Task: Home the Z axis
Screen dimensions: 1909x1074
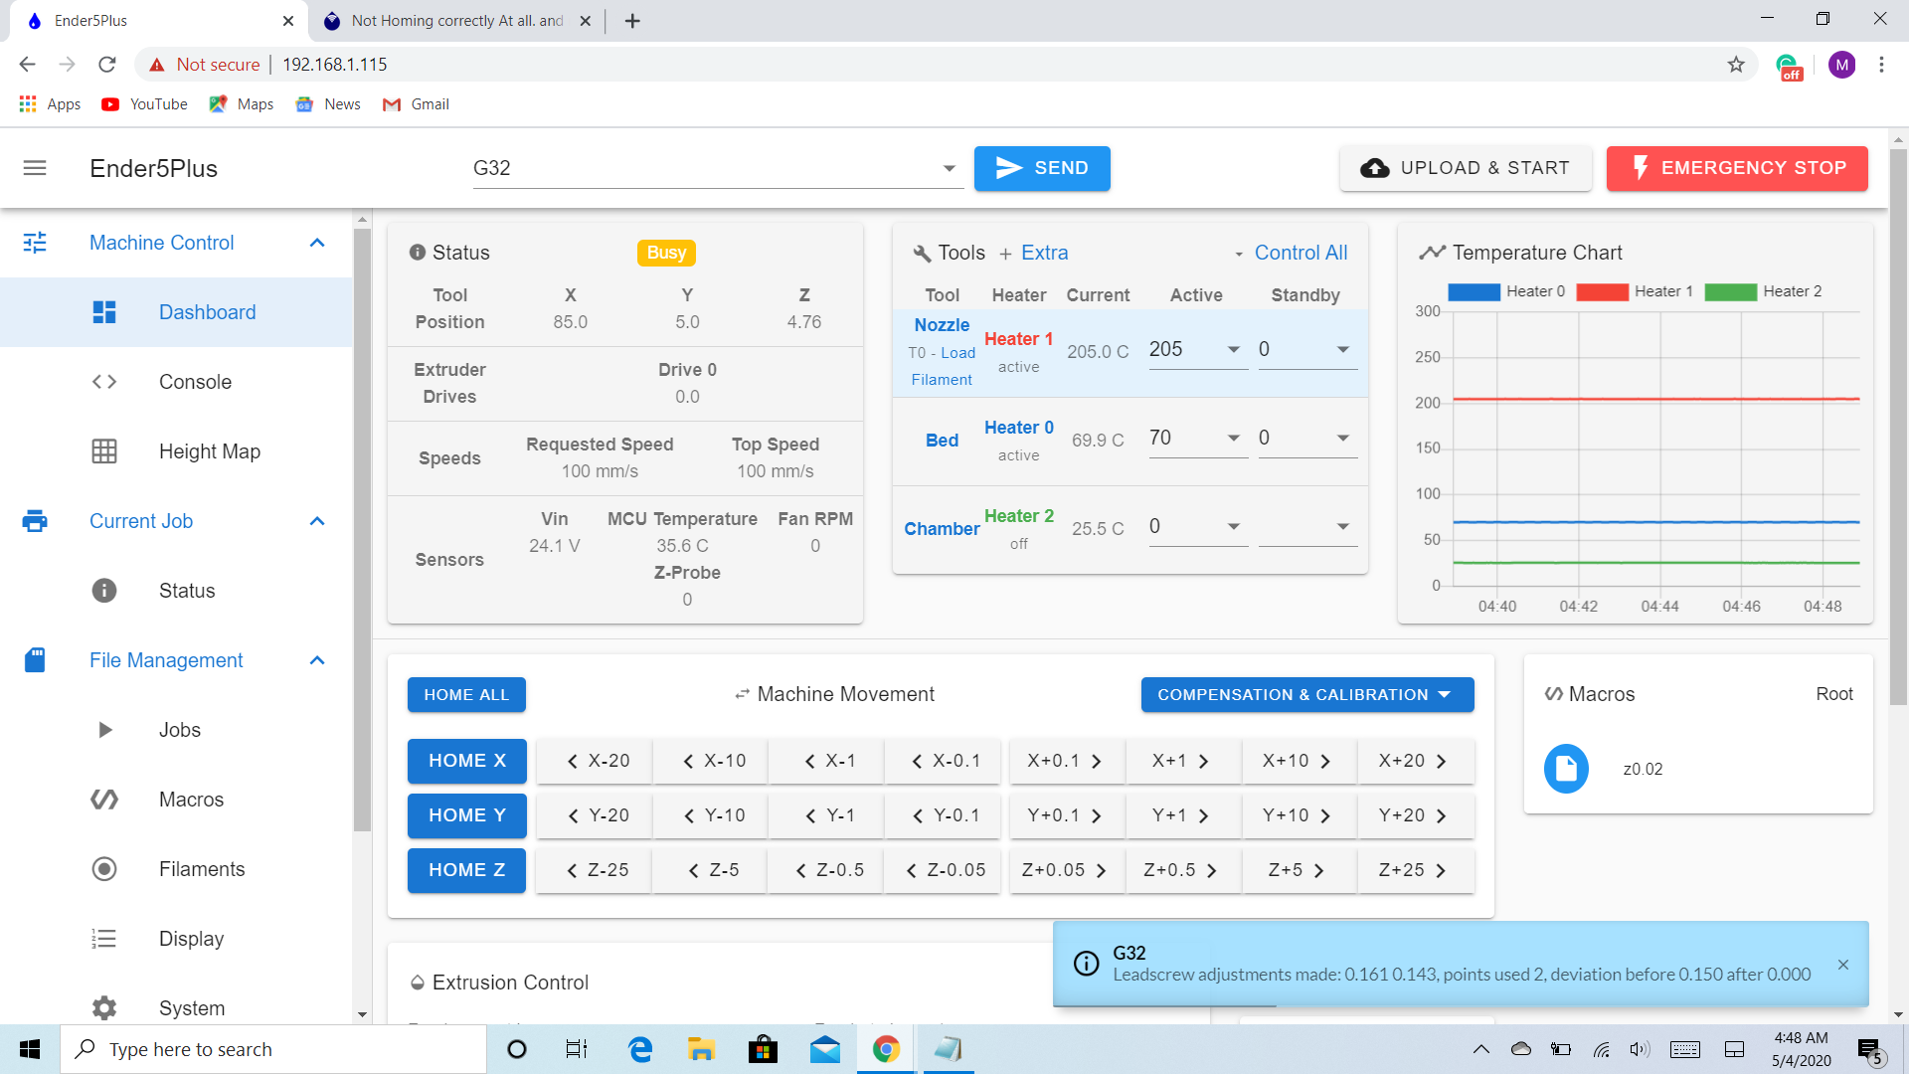Action: click(466, 870)
